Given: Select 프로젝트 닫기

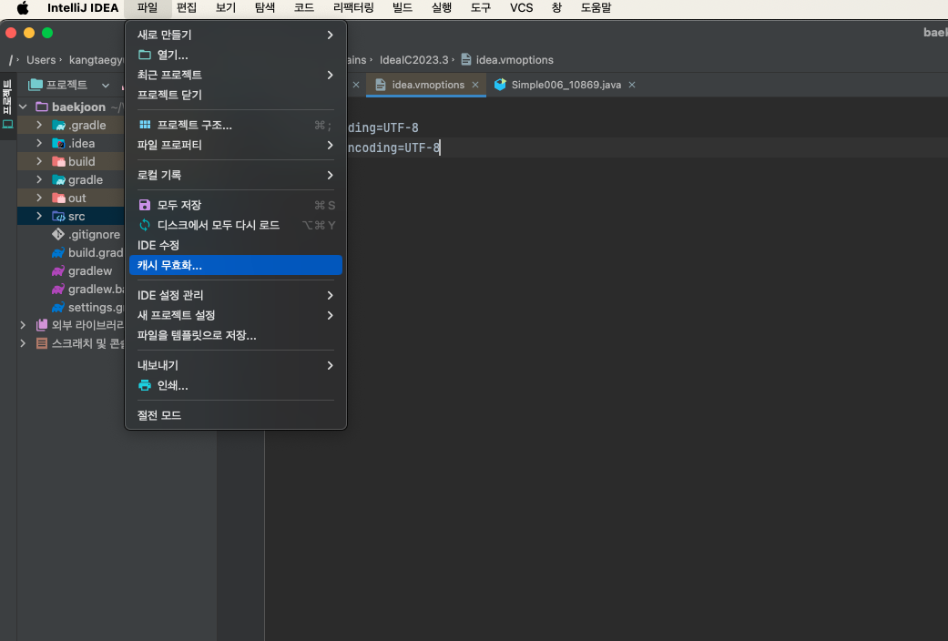Looking at the screenshot, I should (236, 95).
